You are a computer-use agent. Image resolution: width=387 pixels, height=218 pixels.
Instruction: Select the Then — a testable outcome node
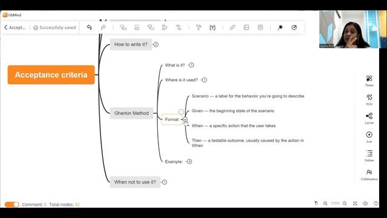(247, 143)
